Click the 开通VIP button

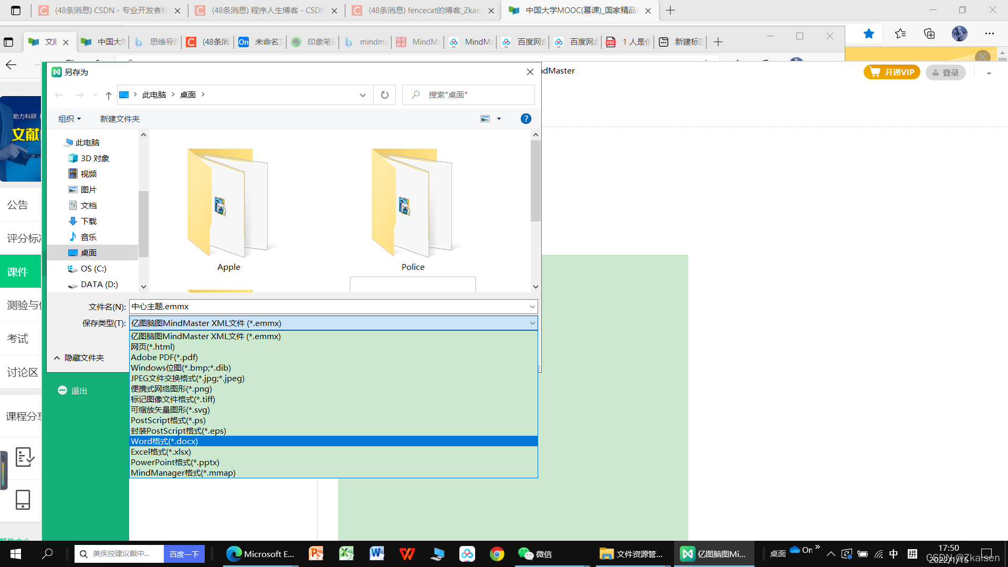892,72
